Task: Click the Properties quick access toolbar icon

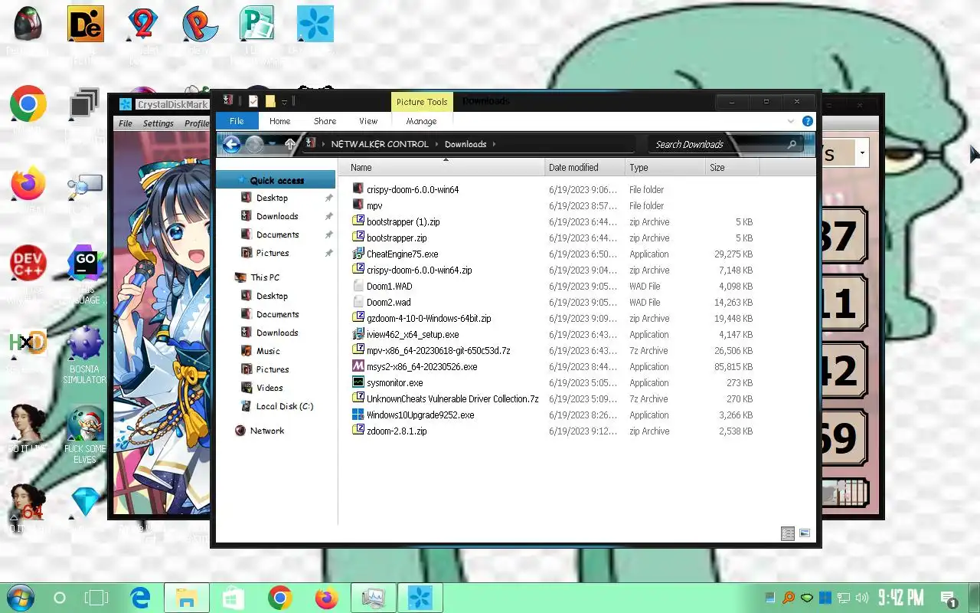Action: [253, 101]
